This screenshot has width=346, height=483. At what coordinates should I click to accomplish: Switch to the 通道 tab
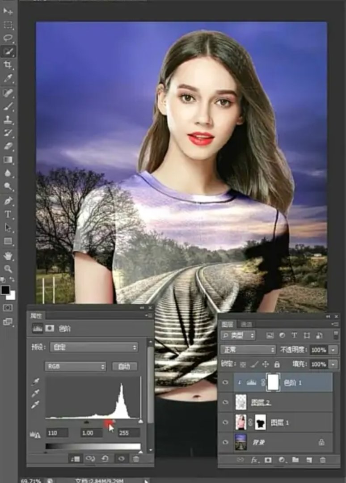246,324
